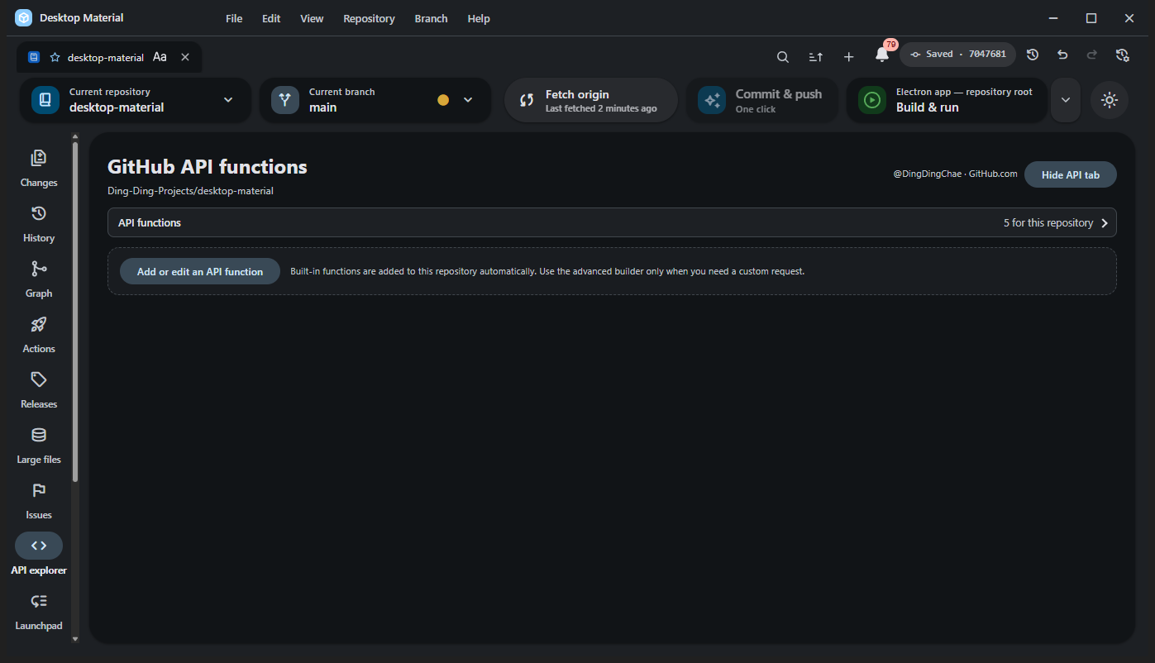Open the Help menu
The height and width of the screenshot is (663, 1155).
(479, 18)
